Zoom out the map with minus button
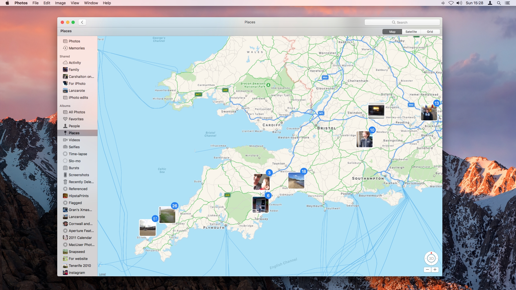516x290 pixels. pos(427,270)
